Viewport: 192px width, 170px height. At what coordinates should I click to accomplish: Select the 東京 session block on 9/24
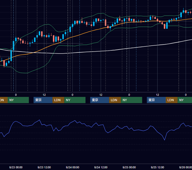click(x=100, y=100)
